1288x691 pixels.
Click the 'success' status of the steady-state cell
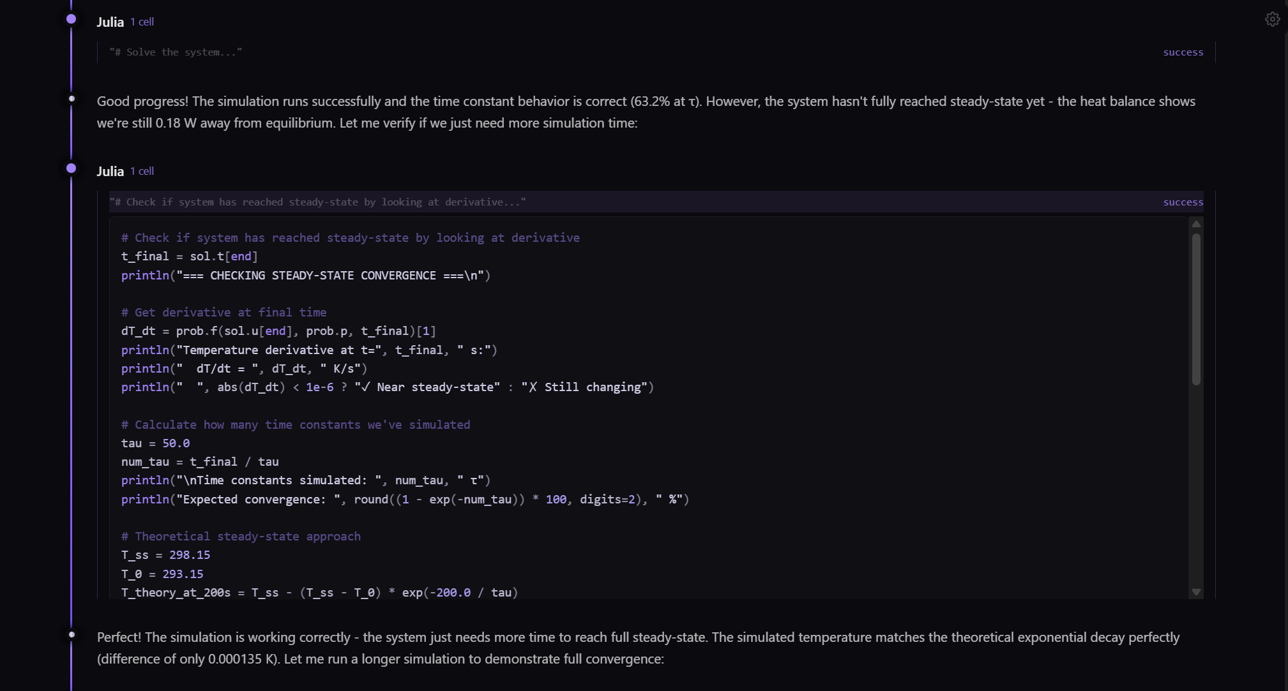[1183, 202]
